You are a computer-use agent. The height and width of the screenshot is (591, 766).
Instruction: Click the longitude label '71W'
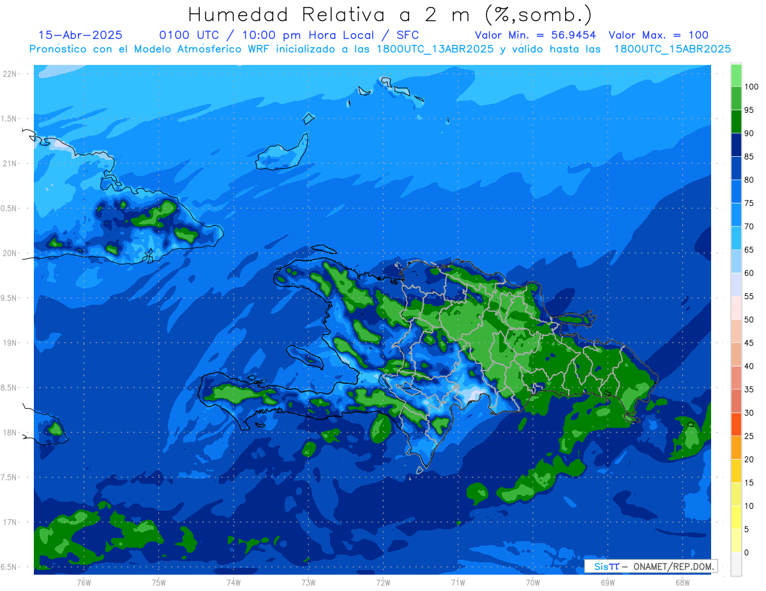click(458, 583)
